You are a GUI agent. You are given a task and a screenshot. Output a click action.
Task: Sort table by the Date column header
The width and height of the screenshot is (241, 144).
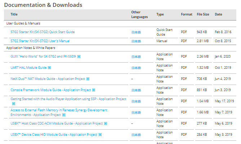tap(218, 14)
